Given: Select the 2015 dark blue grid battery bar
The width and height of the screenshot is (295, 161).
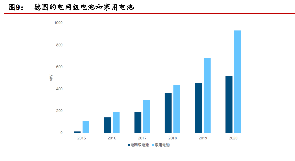Looking at the screenshot, I should click(77, 132).
